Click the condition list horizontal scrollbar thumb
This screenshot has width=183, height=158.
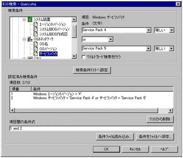coord(86,110)
